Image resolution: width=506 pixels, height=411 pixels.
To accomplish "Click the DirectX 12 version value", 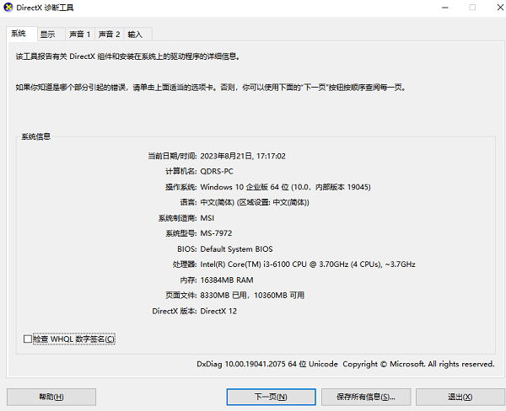I will (x=218, y=311).
